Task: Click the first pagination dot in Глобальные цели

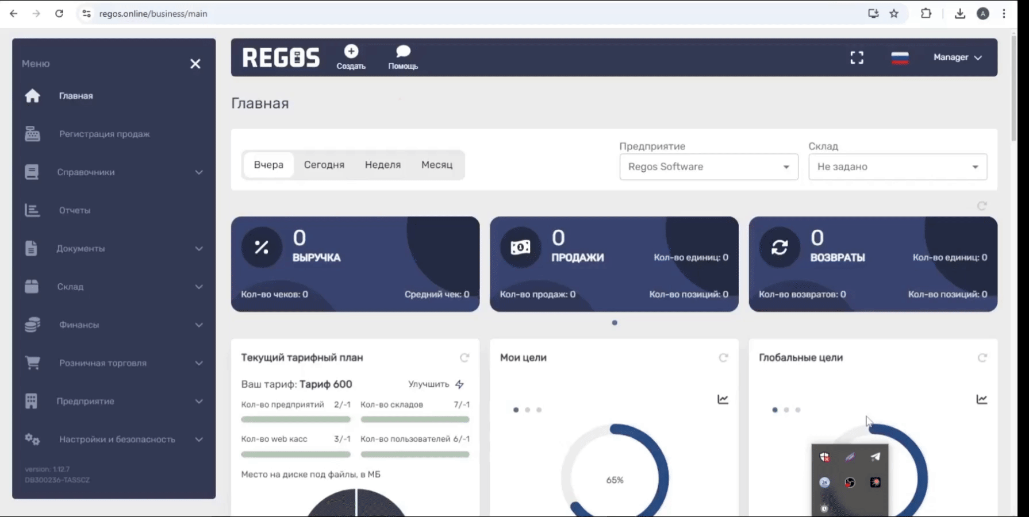Action: 775,410
